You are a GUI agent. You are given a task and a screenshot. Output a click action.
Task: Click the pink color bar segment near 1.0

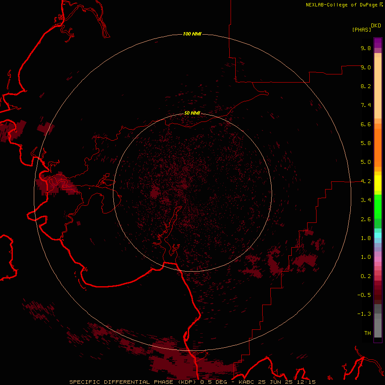(x=378, y=259)
